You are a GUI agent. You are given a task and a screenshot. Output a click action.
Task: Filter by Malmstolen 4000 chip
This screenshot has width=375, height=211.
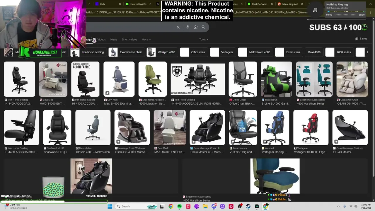pos(255,52)
